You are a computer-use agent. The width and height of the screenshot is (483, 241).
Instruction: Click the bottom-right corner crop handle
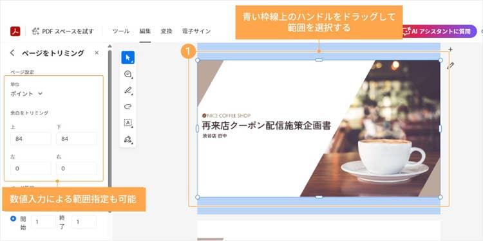point(440,197)
